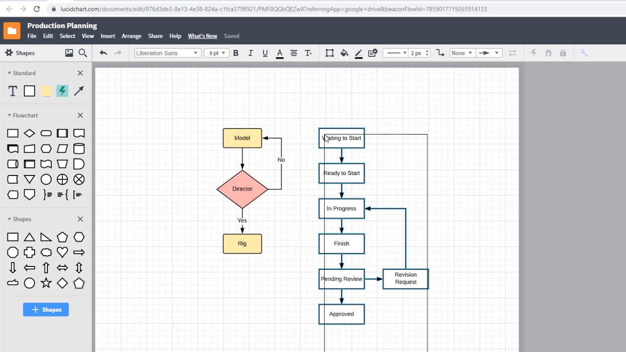The width and height of the screenshot is (626, 352).
Task: Open the Shapes gear settings icon
Action: pos(9,53)
